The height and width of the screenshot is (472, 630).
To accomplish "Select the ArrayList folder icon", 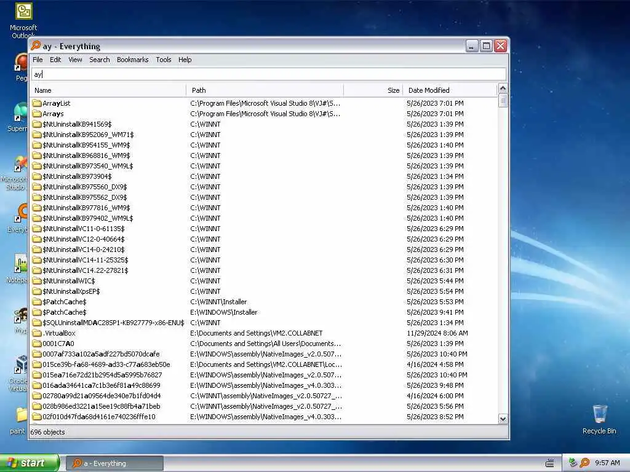I will tap(37, 103).
